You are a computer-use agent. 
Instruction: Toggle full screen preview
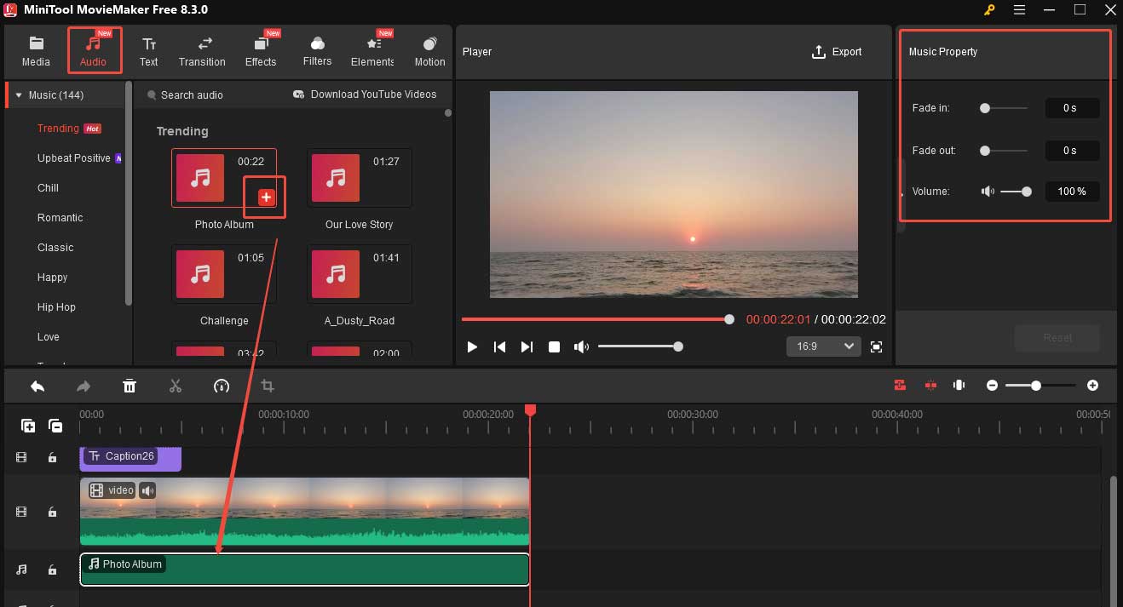tap(876, 346)
